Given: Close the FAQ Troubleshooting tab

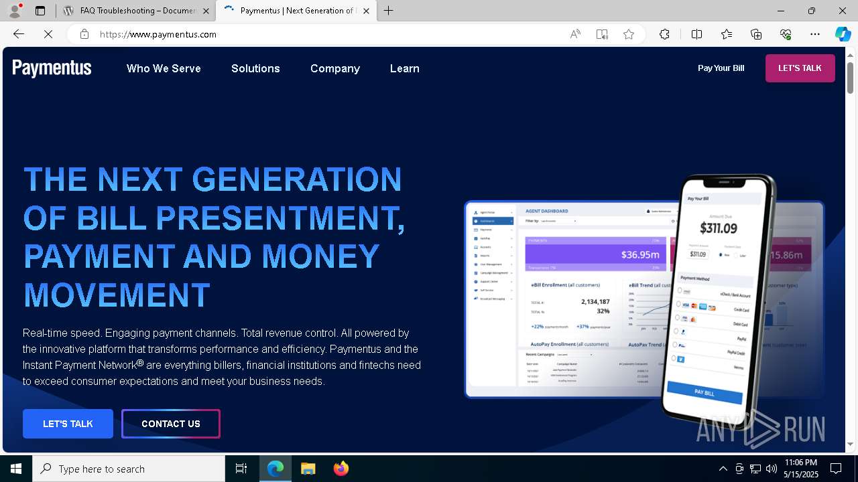Looking at the screenshot, I should 206,11.
